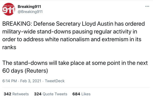Click the Feb 3, 2021 date
The width and height of the screenshot is (153, 100).
pos(31,81)
